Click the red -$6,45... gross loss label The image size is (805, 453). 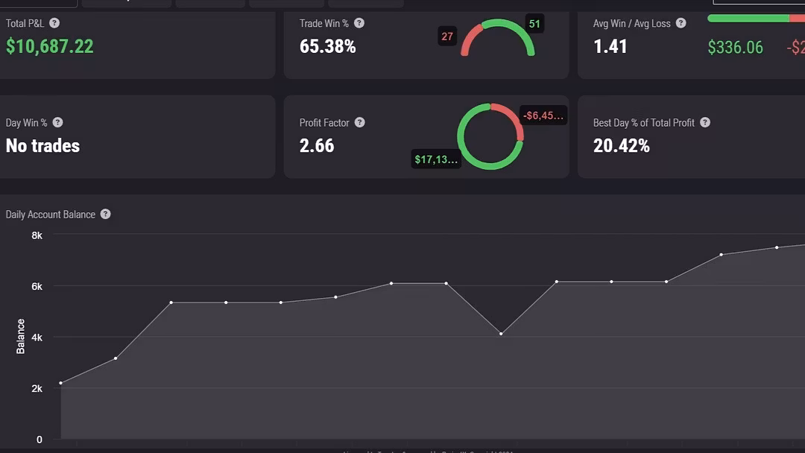[x=543, y=115]
